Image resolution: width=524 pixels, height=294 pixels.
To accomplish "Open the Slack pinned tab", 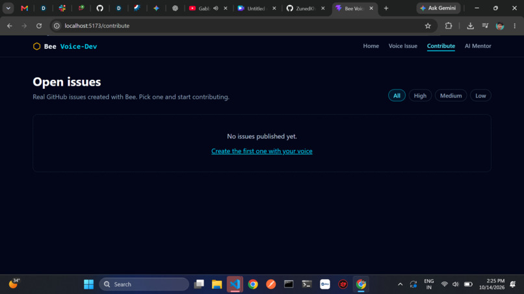I will 62,8.
